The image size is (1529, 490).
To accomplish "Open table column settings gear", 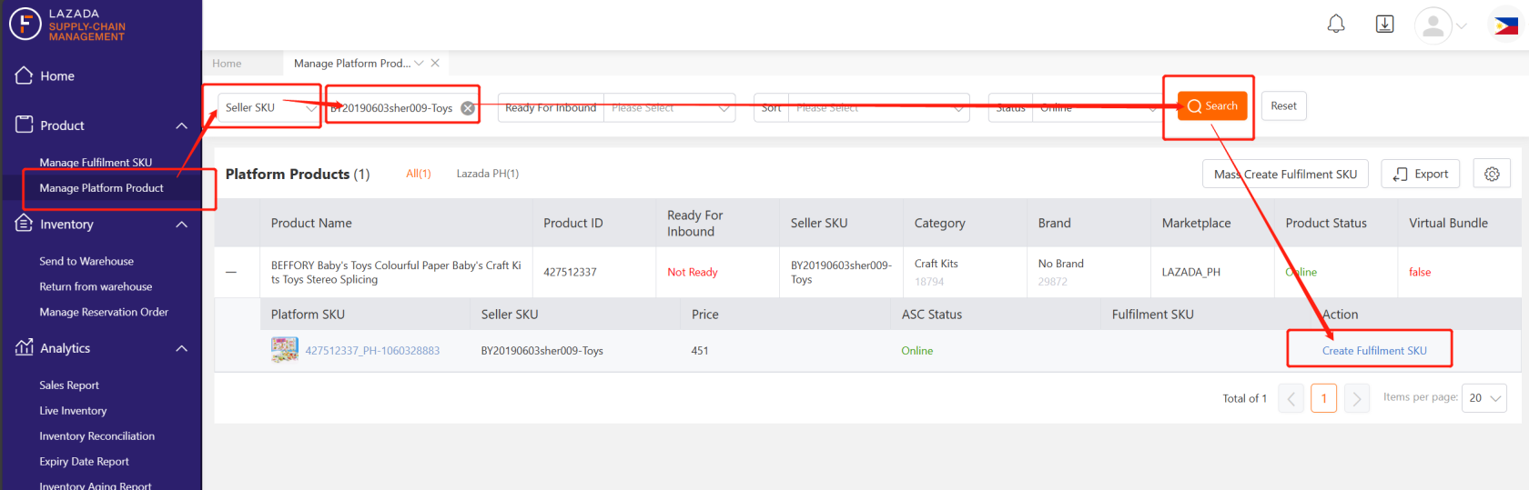I will point(1492,174).
